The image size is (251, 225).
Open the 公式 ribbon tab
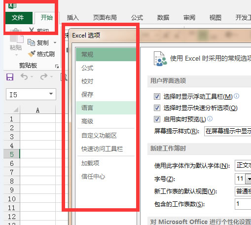pyautogui.click(x=137, y=18)
